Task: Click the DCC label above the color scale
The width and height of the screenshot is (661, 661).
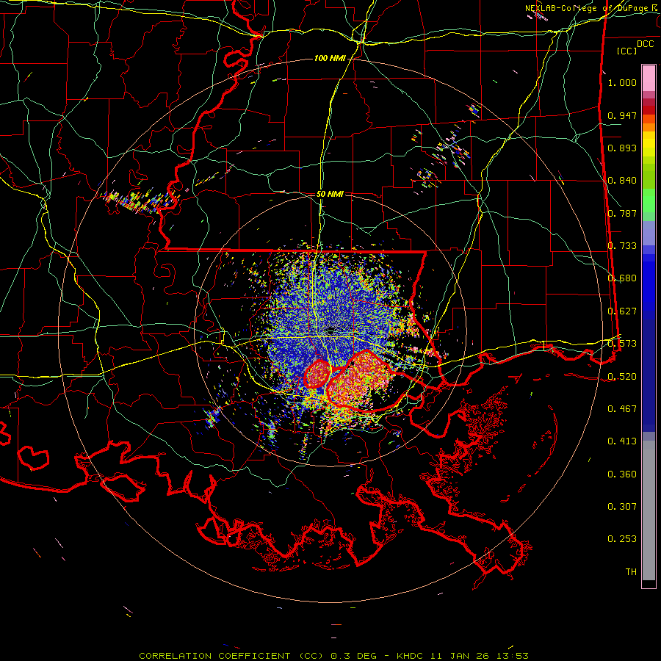Action: click(645, 44)
